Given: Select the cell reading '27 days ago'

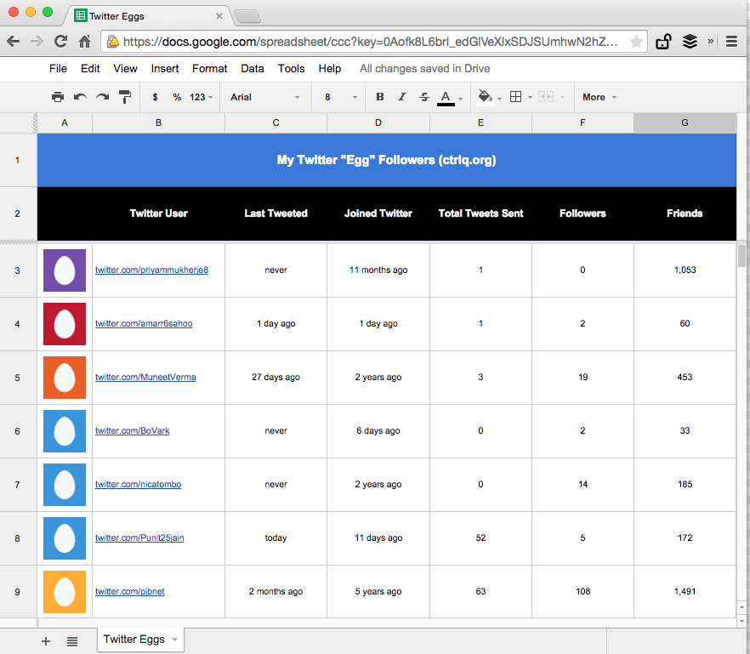Looking at the screenshot, I should tap(276, 378).
